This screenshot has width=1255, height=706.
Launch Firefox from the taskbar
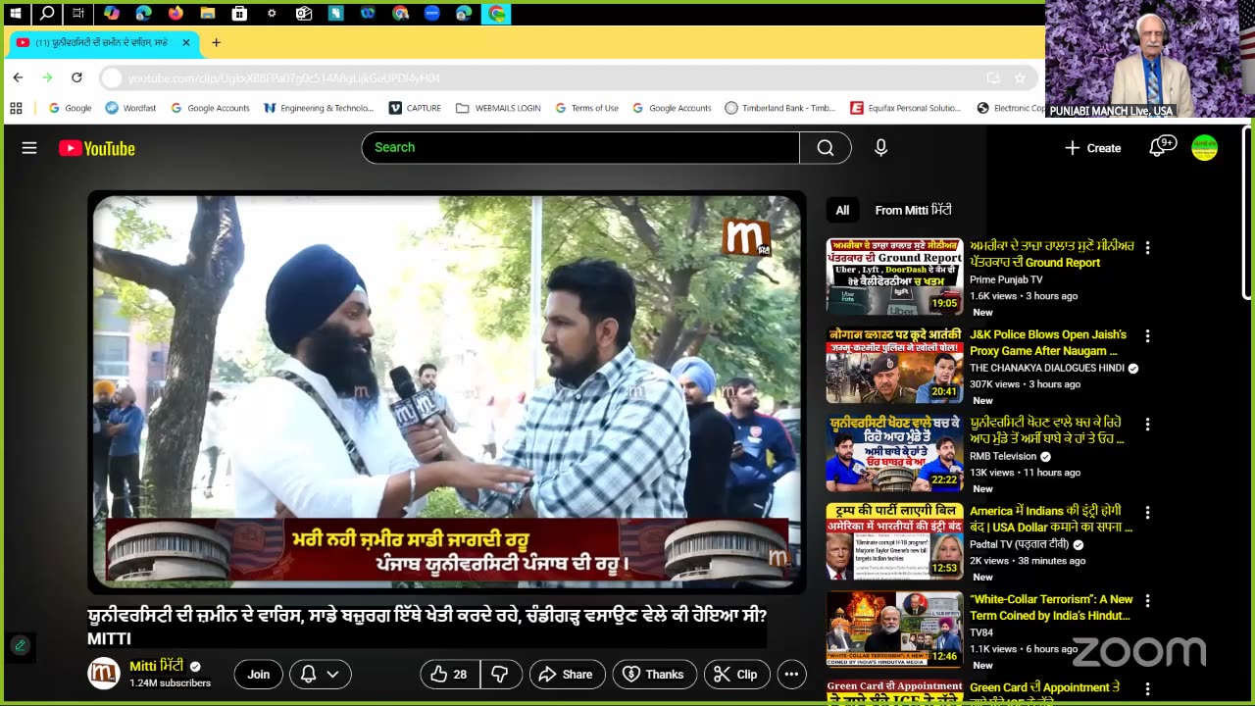pos(176,14)
